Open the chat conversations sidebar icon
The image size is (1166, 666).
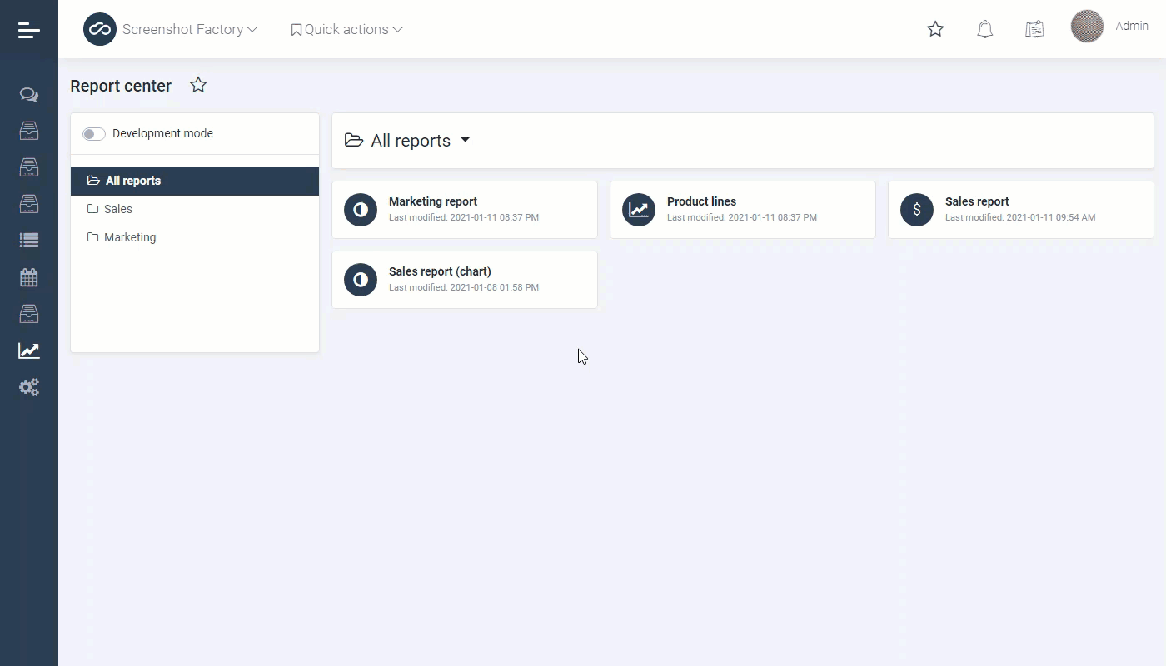(29, 95)
